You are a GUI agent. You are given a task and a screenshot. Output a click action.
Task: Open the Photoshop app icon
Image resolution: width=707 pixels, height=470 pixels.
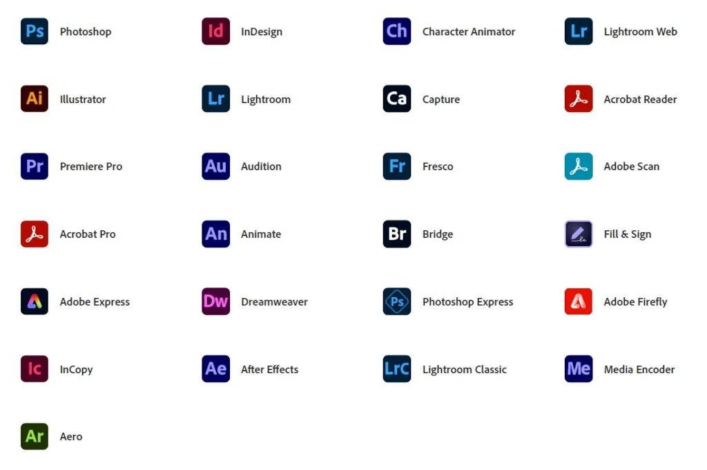click(x=34, y=31)
